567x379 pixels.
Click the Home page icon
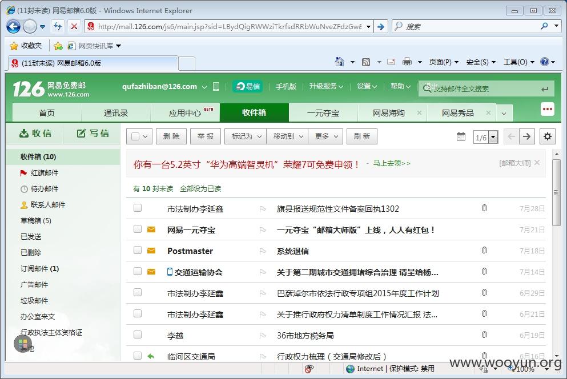click(340, 62)
